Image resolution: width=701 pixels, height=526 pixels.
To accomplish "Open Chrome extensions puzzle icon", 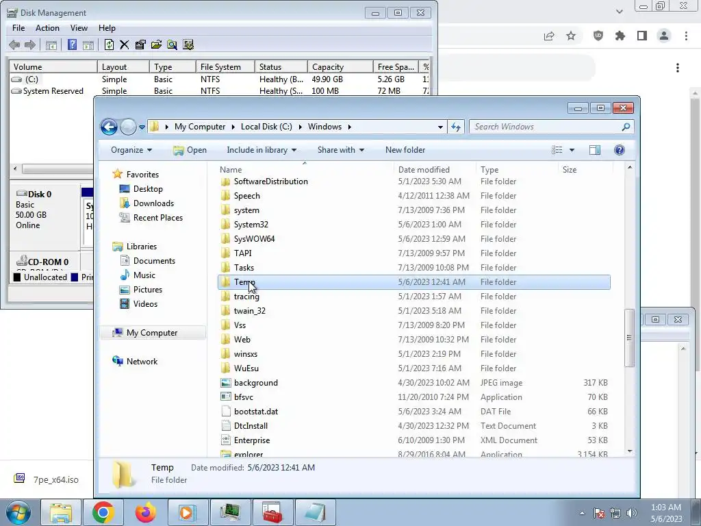I will pos(620,36).
